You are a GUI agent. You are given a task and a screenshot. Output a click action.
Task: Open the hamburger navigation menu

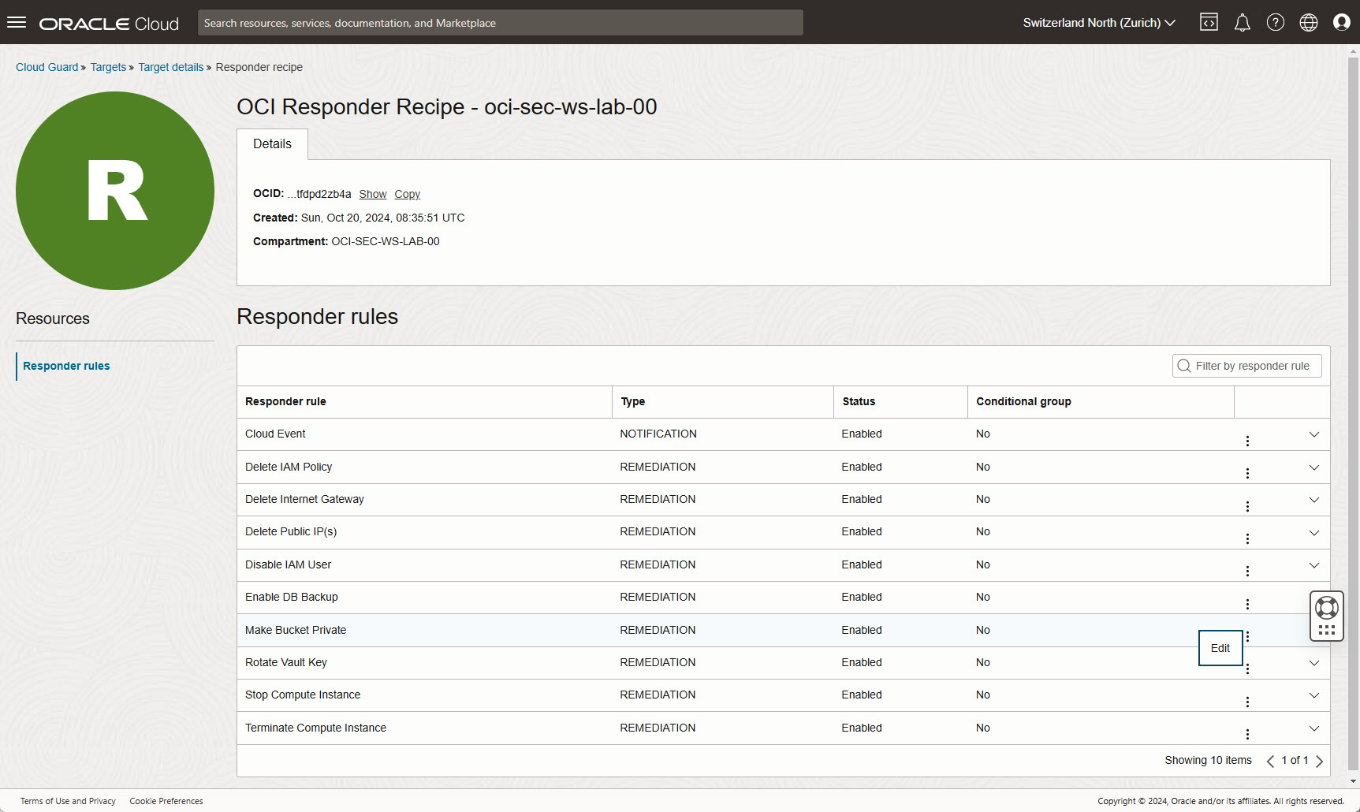[x=17, y=23]
